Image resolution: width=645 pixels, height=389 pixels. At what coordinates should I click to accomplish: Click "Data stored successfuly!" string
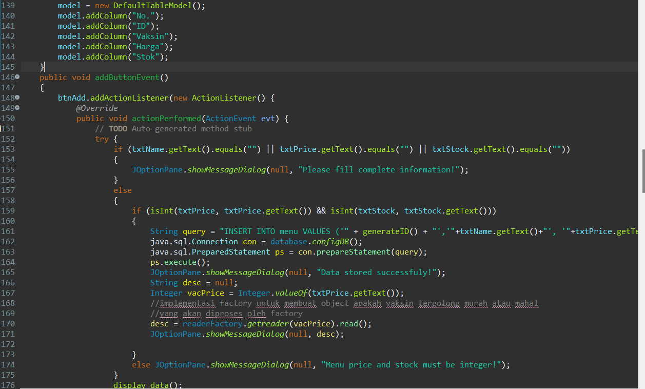click(377, 273)
